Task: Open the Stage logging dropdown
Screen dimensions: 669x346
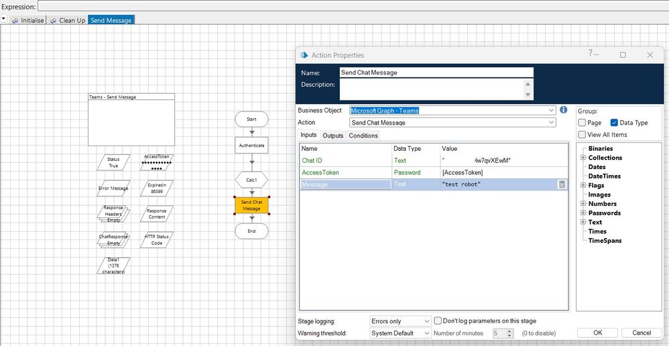Action: point(400,321)
